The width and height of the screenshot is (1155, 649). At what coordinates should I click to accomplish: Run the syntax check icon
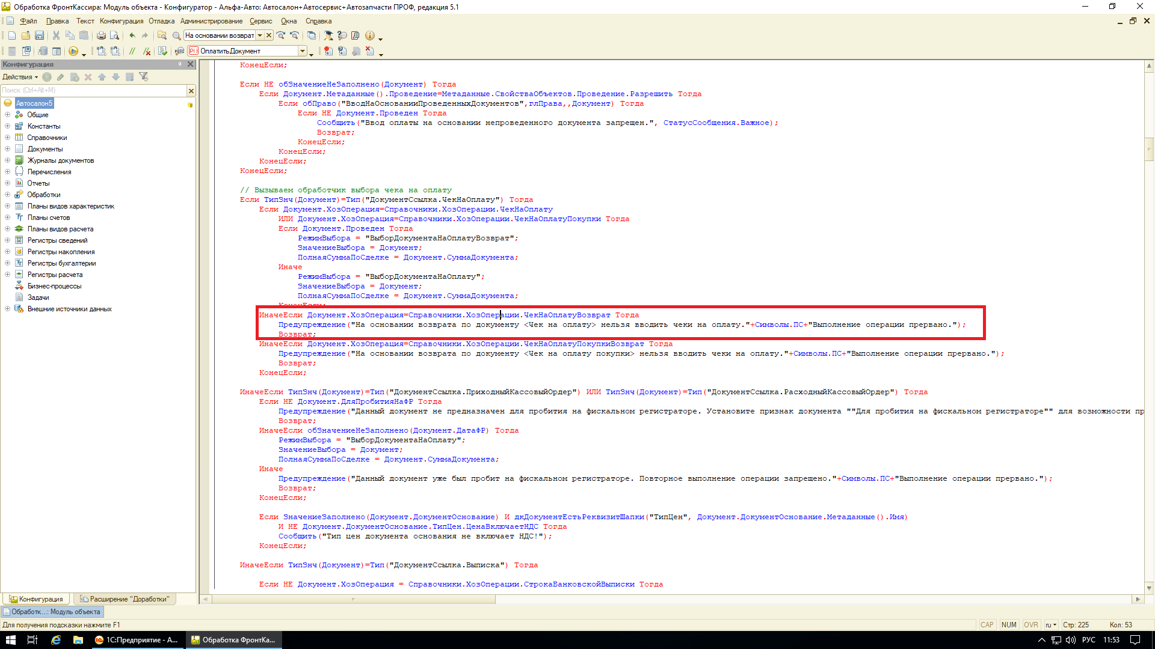pyautogui.click(x=162, y=52)
